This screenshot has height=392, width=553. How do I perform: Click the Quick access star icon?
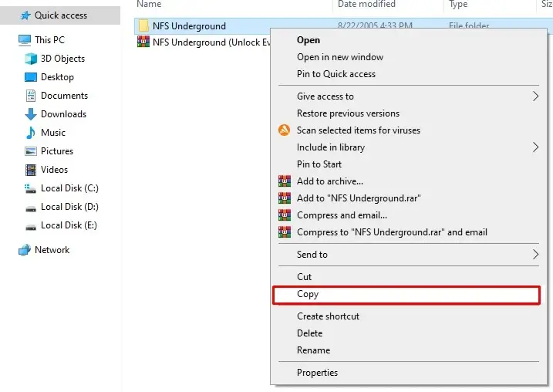point(25,15)
